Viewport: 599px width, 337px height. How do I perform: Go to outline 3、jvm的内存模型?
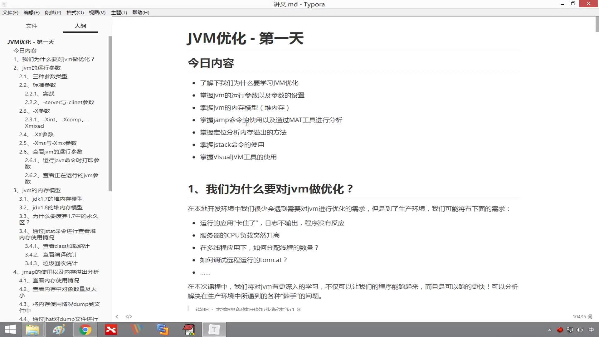37,190
